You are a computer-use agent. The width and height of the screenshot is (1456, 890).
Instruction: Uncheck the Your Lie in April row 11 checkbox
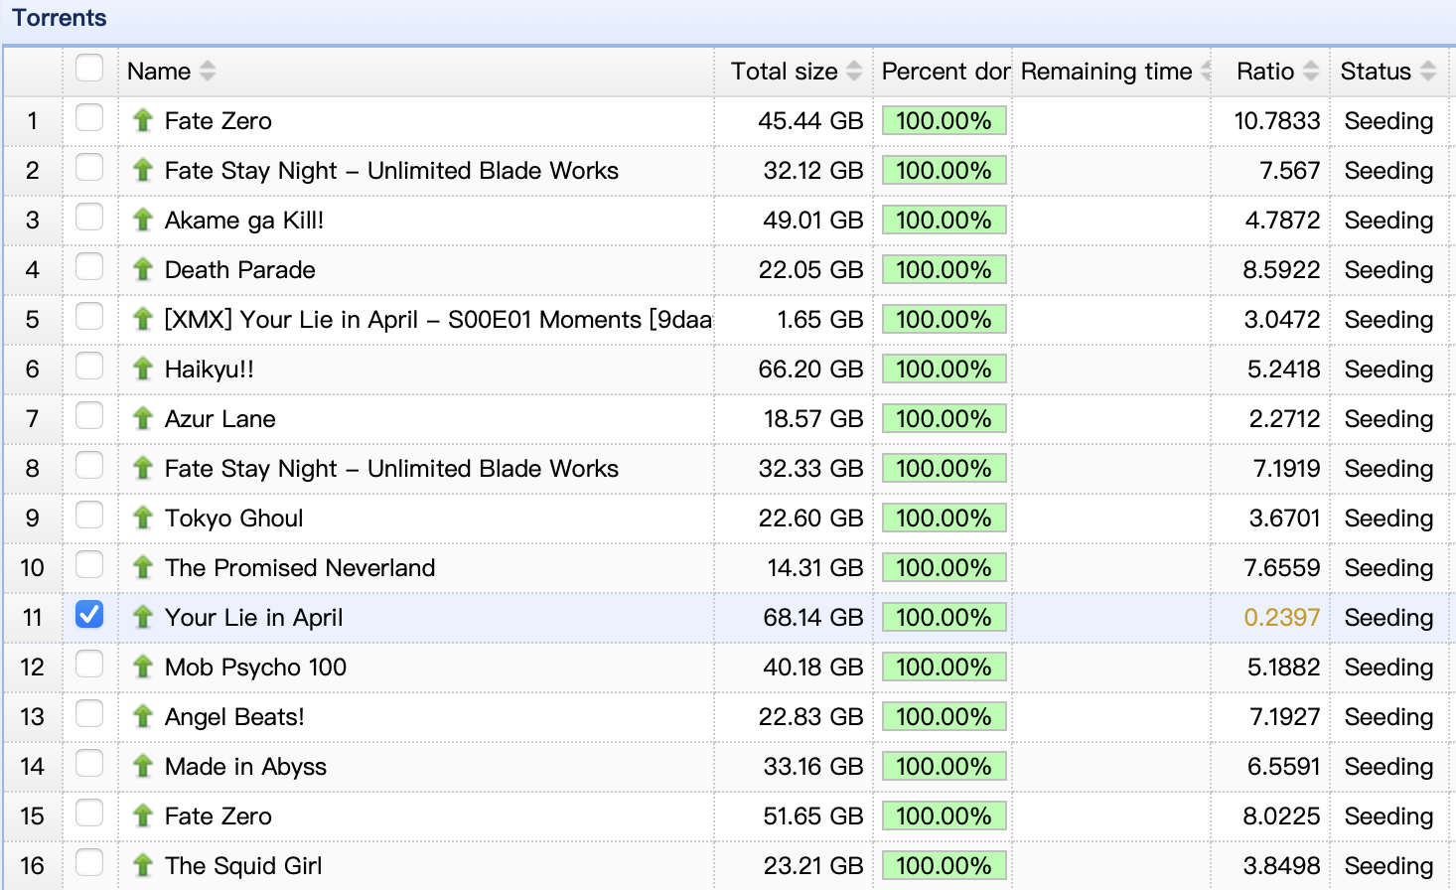point(89,614)
